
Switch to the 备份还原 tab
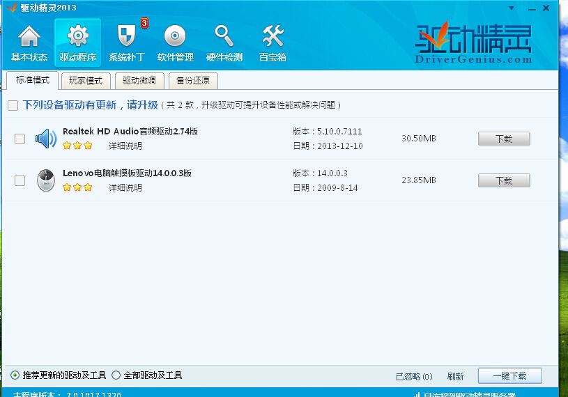coord(193,80)
